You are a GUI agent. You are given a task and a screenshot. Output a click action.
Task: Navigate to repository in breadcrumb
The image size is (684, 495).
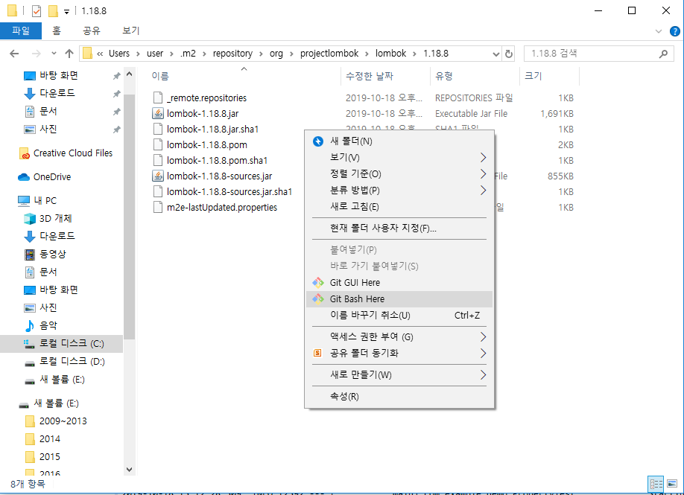pos(233,54)
